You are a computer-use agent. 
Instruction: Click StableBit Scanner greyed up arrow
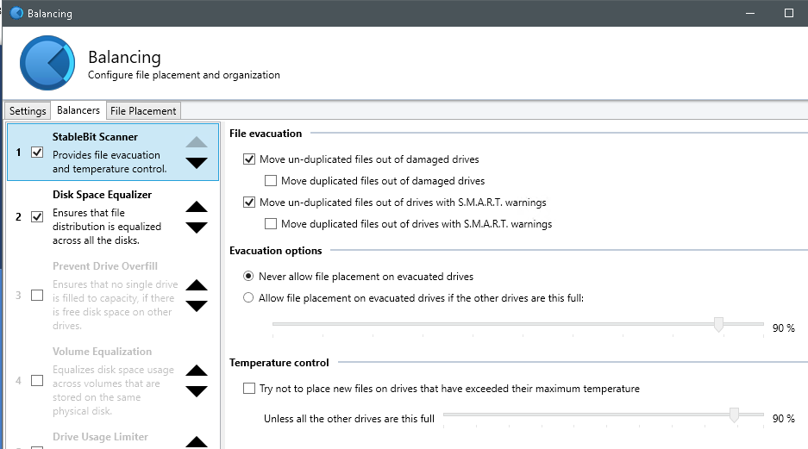pos(197,142)
